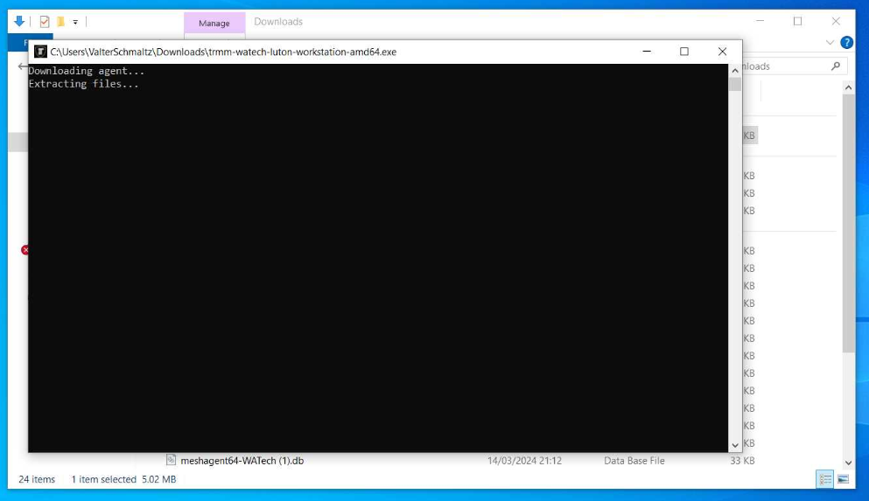Click Explorer file list scrollbar down arrow

click(849, 463)
